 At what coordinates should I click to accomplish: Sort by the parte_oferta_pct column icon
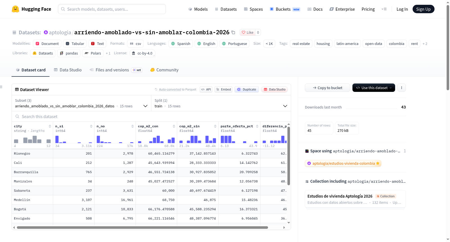coord(257,126)
